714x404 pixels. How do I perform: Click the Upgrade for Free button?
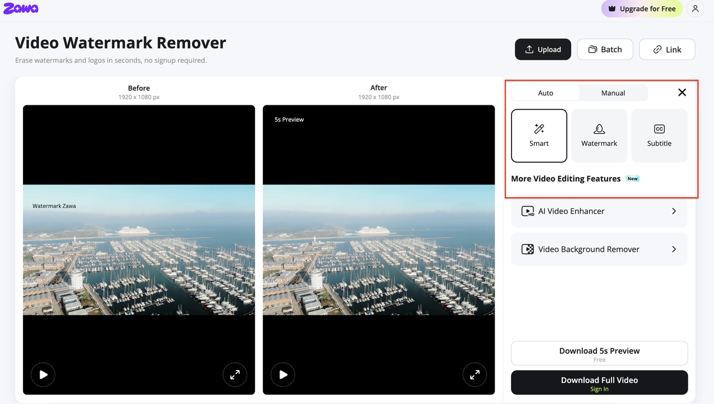[641, 9]
